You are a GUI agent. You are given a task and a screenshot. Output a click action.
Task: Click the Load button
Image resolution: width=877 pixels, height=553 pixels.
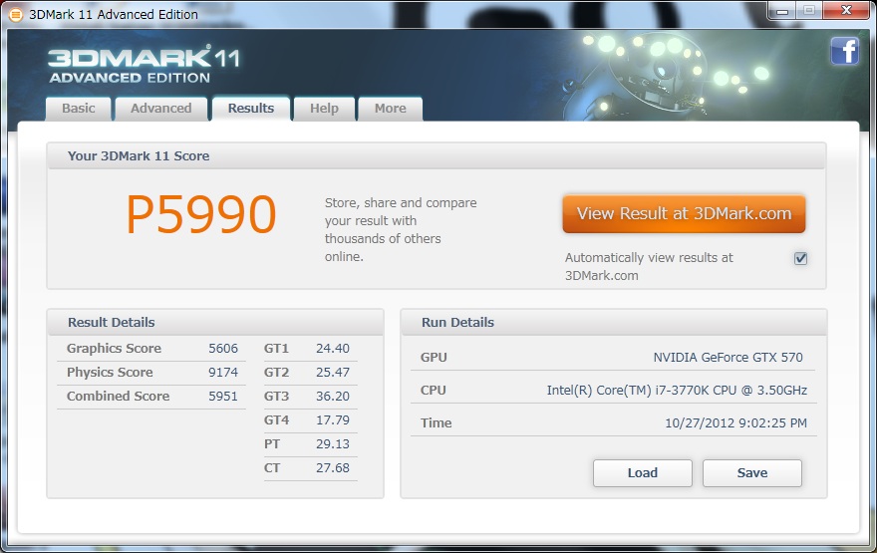[643, 473]
